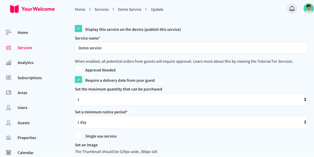Uncheck Require a delivery date checkbox
This screenshot has height=157, width=314.
[x=78, y=80]
